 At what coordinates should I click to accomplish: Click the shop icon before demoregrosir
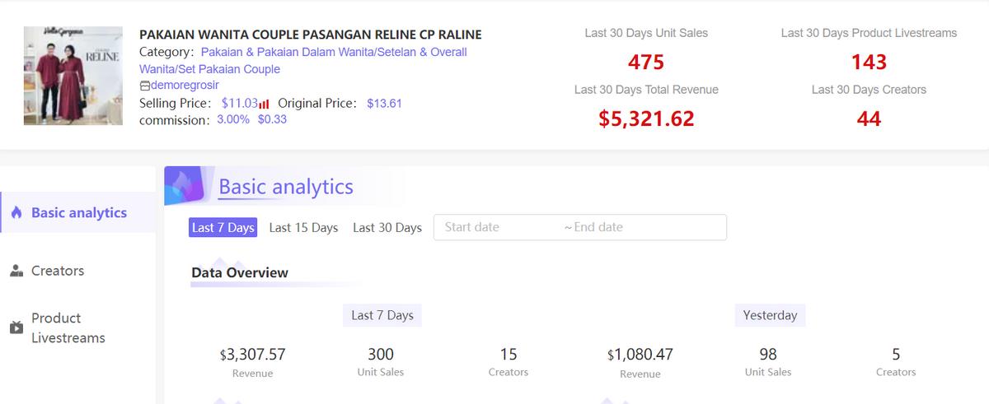pos(145,86)
